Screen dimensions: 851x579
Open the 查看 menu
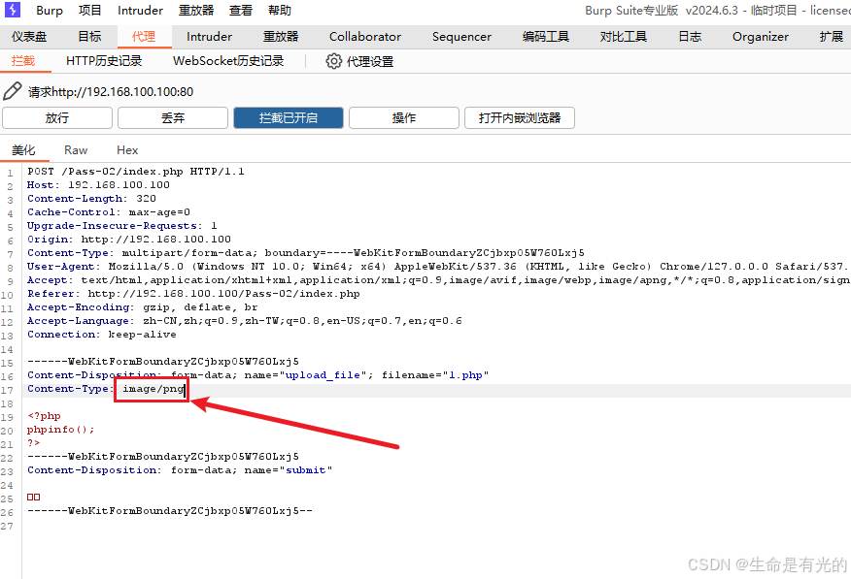[240, 11]
